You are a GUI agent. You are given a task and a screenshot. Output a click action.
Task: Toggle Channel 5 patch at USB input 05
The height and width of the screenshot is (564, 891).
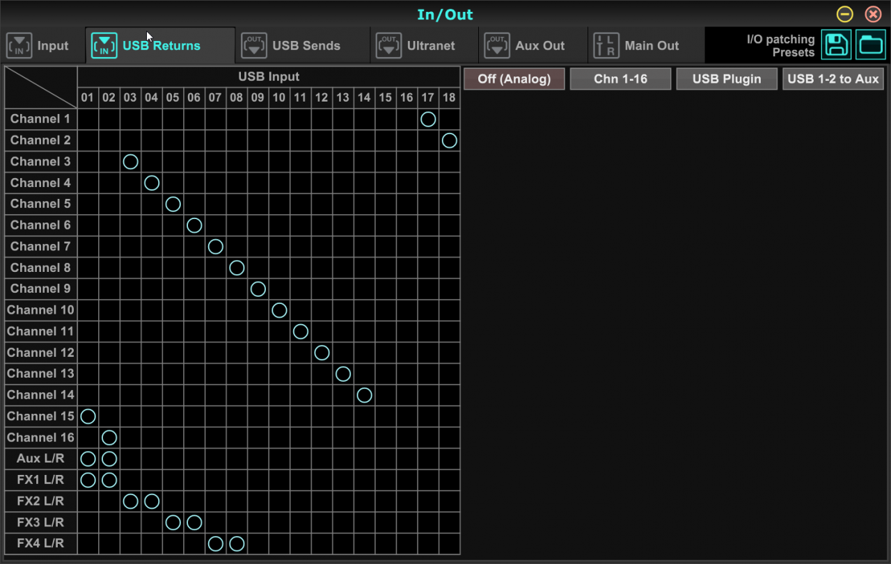[173, 204]
